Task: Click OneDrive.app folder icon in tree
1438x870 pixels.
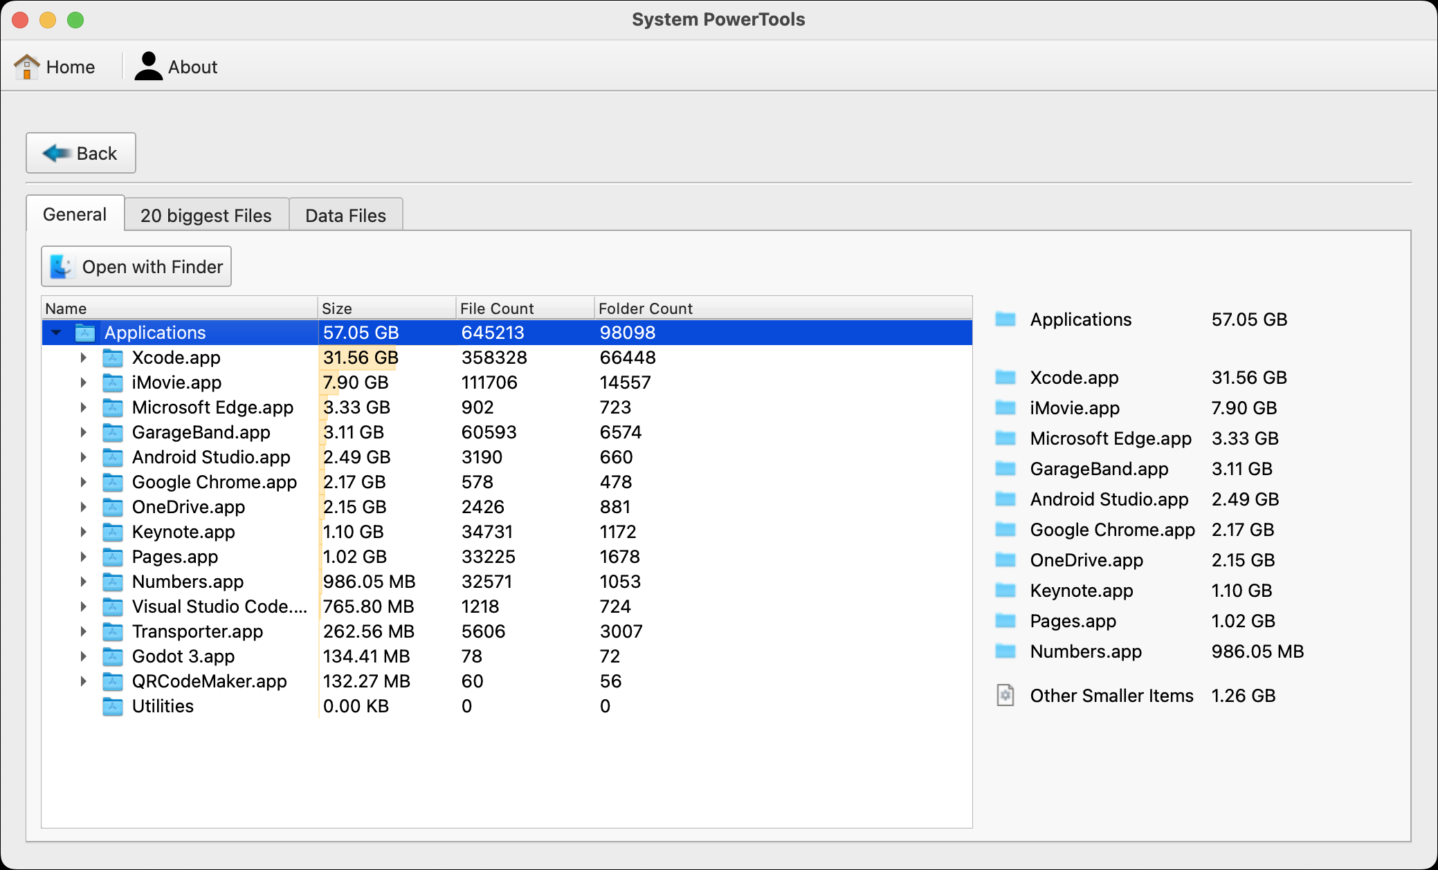Action: (x=113, y=507)
